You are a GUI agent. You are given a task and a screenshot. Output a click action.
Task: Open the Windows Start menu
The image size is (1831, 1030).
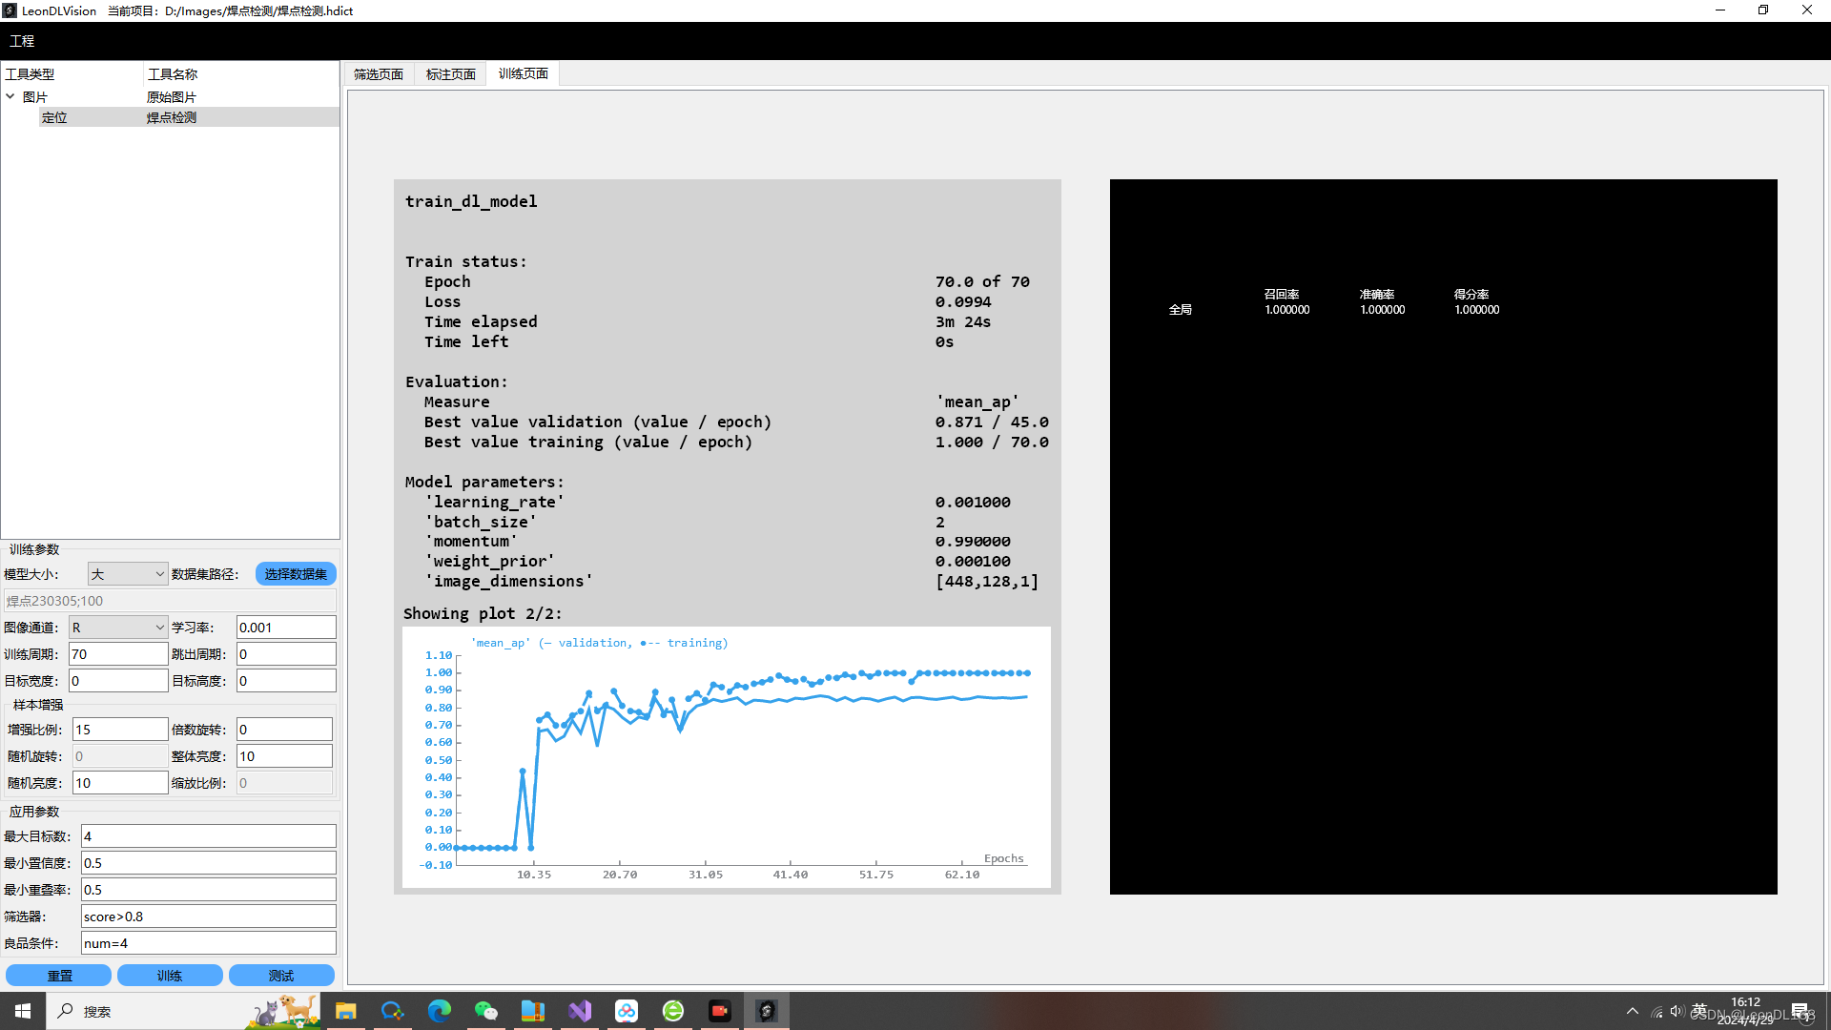[x=23, y=1011]
